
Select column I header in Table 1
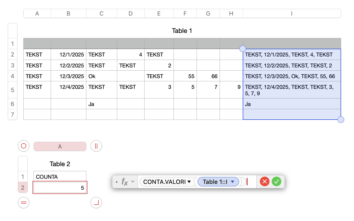tap(292, 13)
